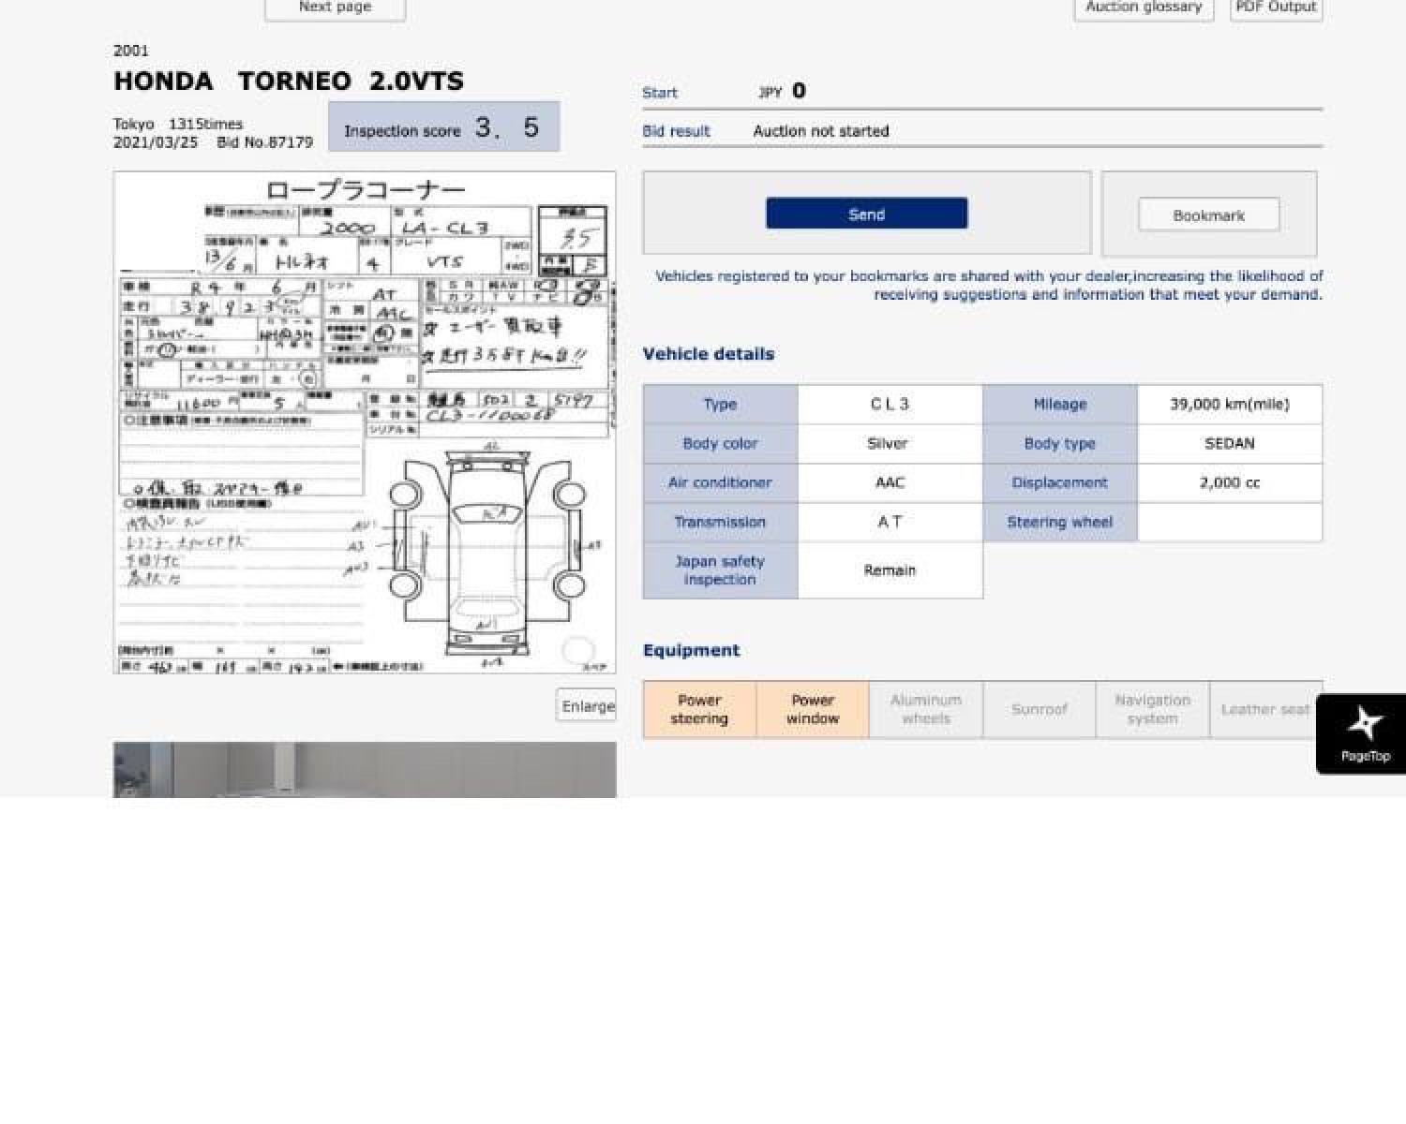Open the auction inspection sheet thumbnail
Image resolution: width=1406 pixels, height=1124 pixels.
[365, 421]
